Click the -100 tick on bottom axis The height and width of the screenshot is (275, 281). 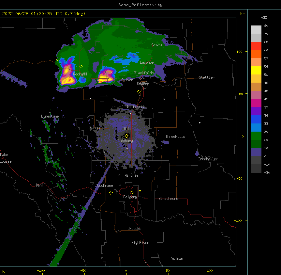pyautogui.click(x=41, y=270)
